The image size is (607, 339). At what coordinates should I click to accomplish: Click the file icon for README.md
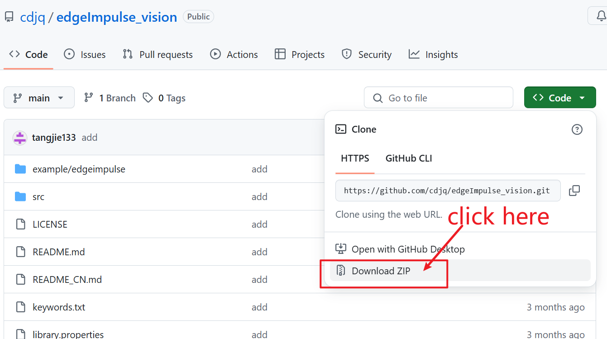(x=20, y=252)
